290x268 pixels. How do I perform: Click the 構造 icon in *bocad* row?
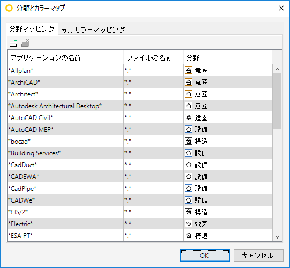(x=189, y=142)
